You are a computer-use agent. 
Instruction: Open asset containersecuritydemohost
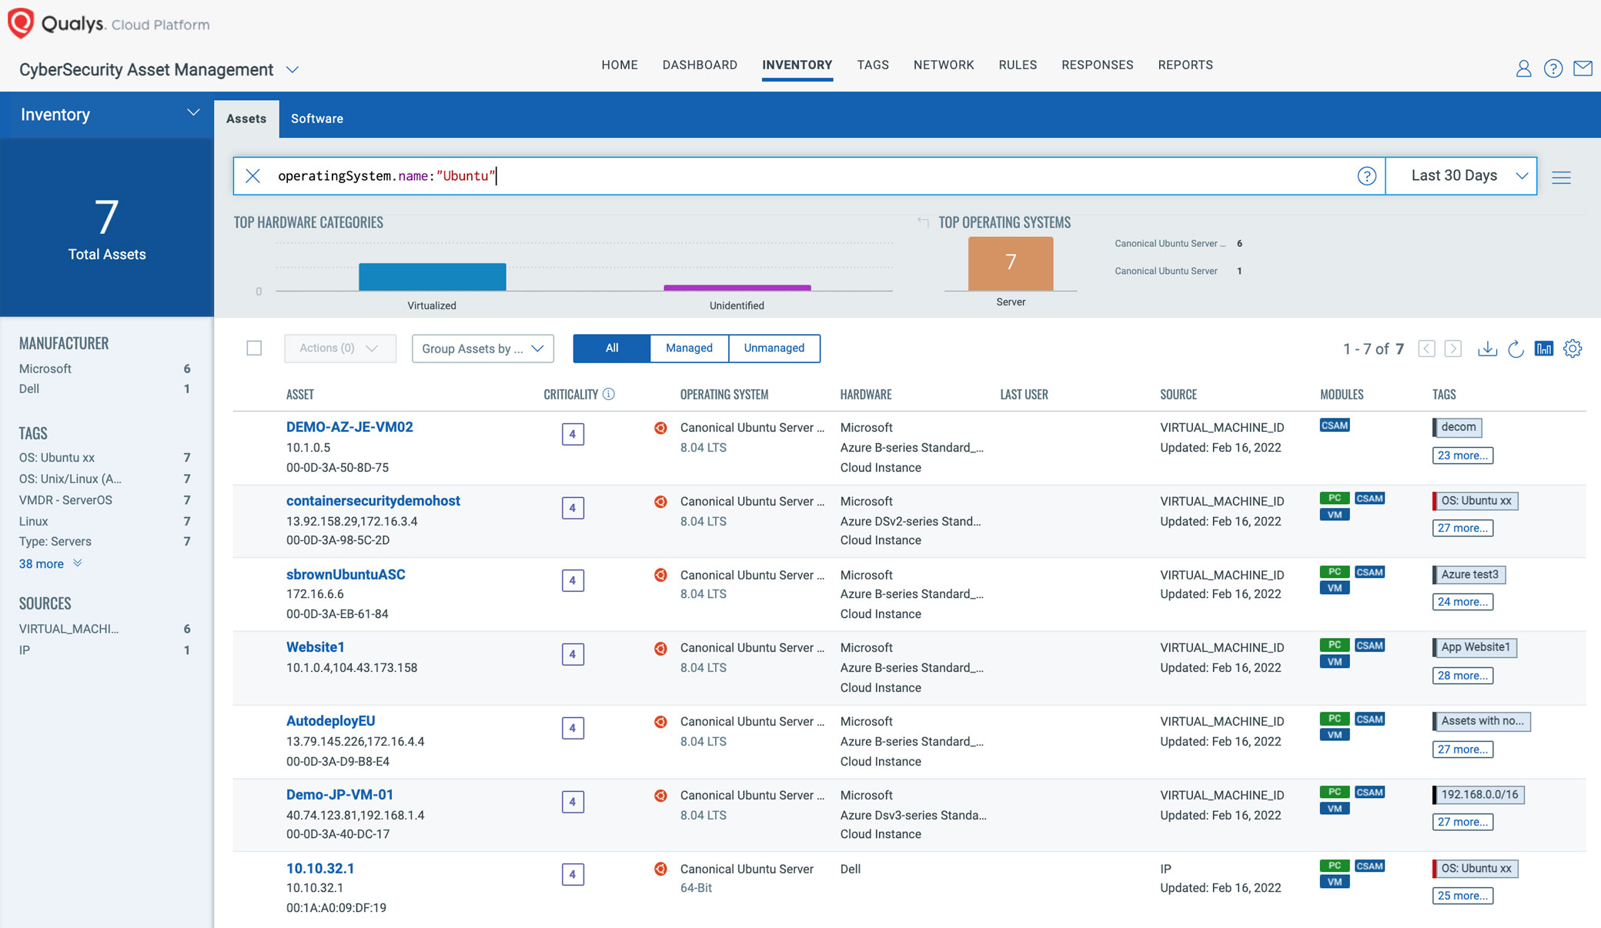tap(373, 501)
